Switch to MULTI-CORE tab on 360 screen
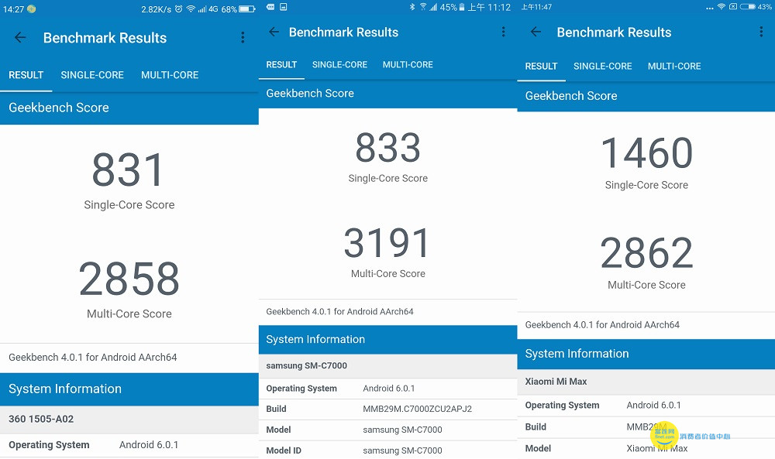Image resolution: width=775 pixels, height=459 pixels. 170,75
